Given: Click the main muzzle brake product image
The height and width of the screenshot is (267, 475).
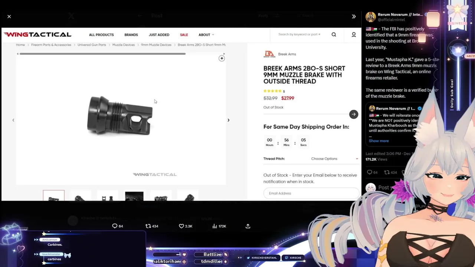Looking at the screenshot, I should click(x=120, y=116).
